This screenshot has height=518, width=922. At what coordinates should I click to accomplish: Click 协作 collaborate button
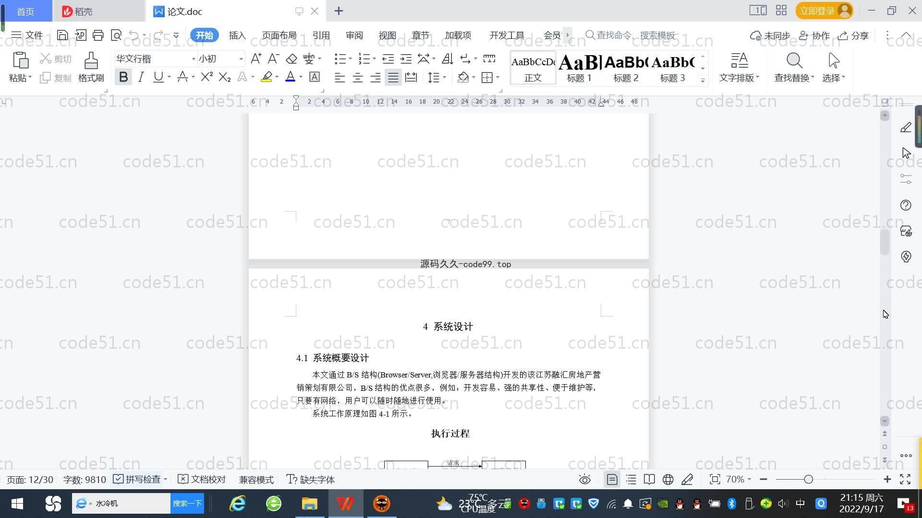814,35
